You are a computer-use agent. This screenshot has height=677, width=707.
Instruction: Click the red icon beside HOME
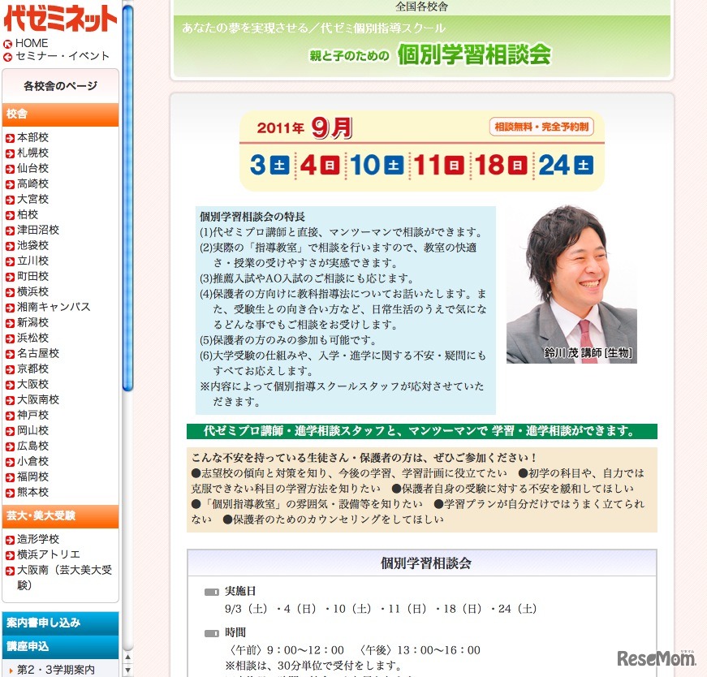click(x=7, y=44)
